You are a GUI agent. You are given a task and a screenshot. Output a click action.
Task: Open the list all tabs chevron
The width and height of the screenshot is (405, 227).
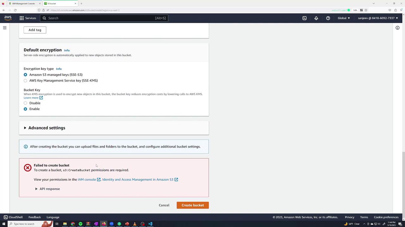click(x=374, y=3)
